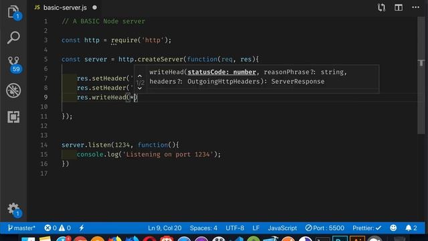Toggle Live Server at Port : 5500
This screenshot has width=428, height=241.
point(324,228)
